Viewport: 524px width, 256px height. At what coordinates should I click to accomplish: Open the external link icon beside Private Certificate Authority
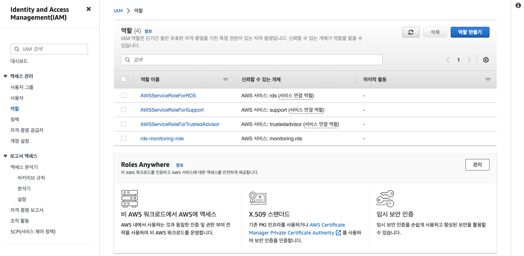click(338, 233)
